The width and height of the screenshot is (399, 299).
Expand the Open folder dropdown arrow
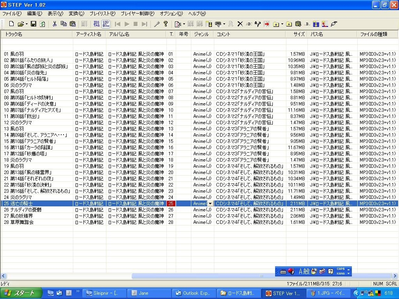[x=26, y=24]
